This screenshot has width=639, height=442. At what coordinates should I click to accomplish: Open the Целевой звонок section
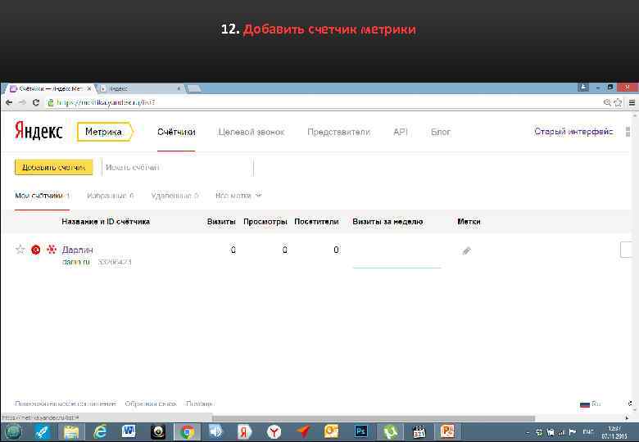251,132
